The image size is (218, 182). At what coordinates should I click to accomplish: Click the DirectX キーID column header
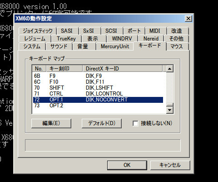123,69
